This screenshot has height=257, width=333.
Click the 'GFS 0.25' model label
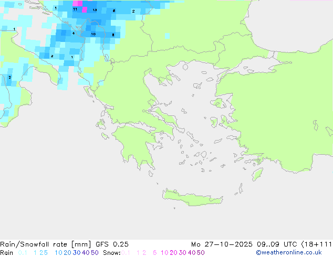tap(112, 244)
